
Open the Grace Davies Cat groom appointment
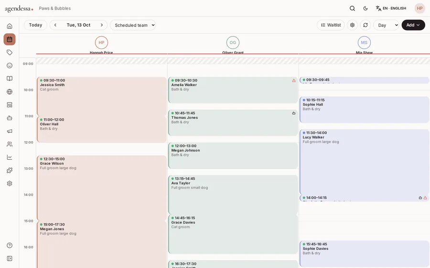(233, 234)
